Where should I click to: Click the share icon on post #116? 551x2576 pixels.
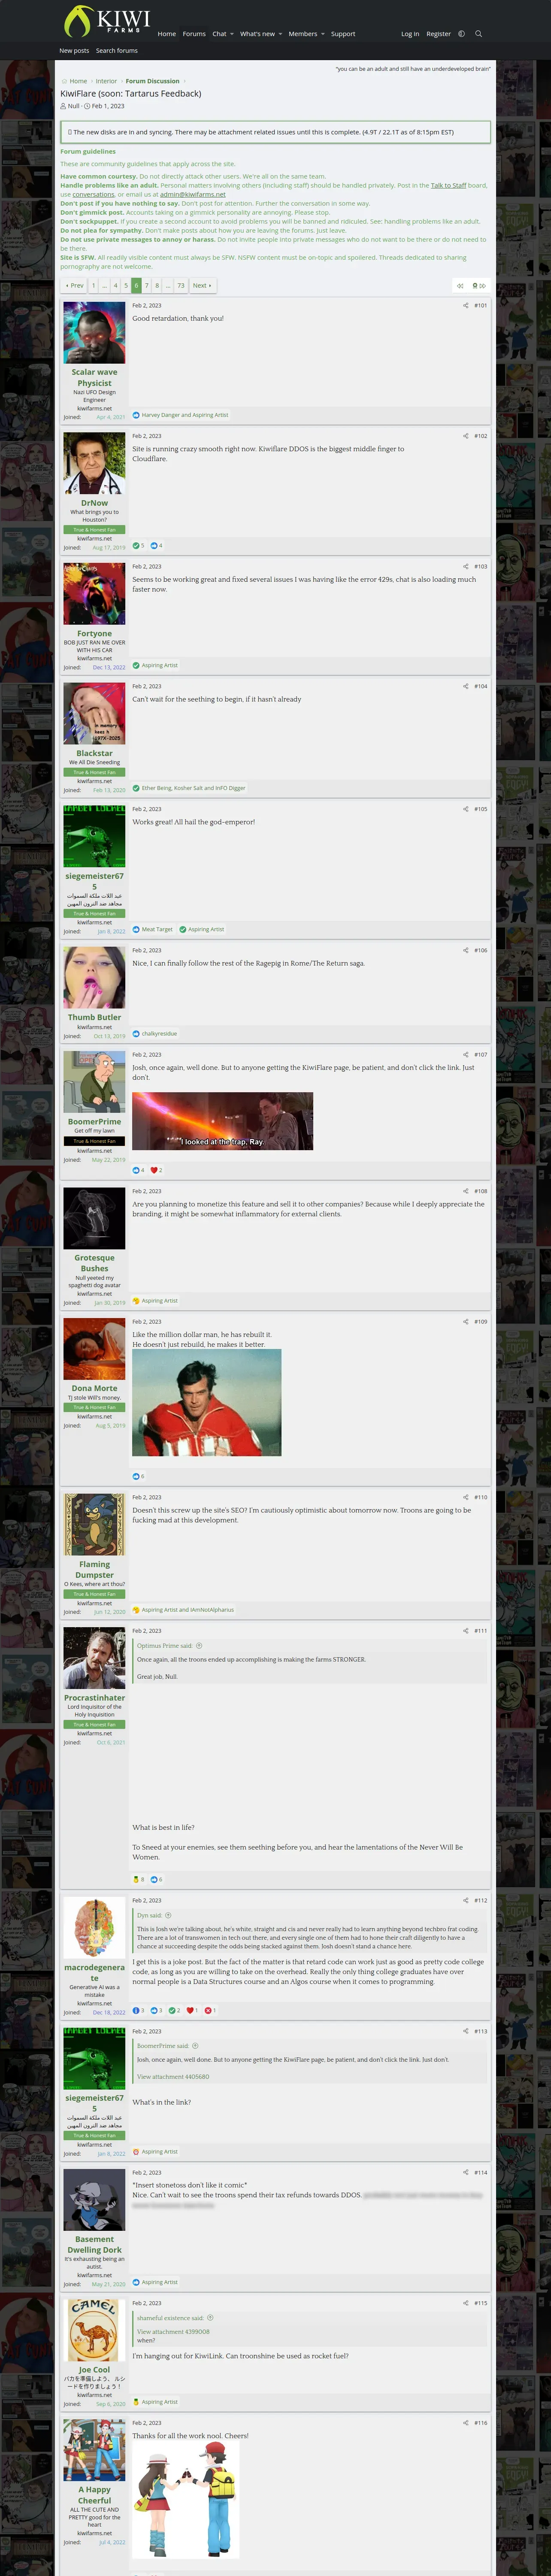pos(466,2423)
